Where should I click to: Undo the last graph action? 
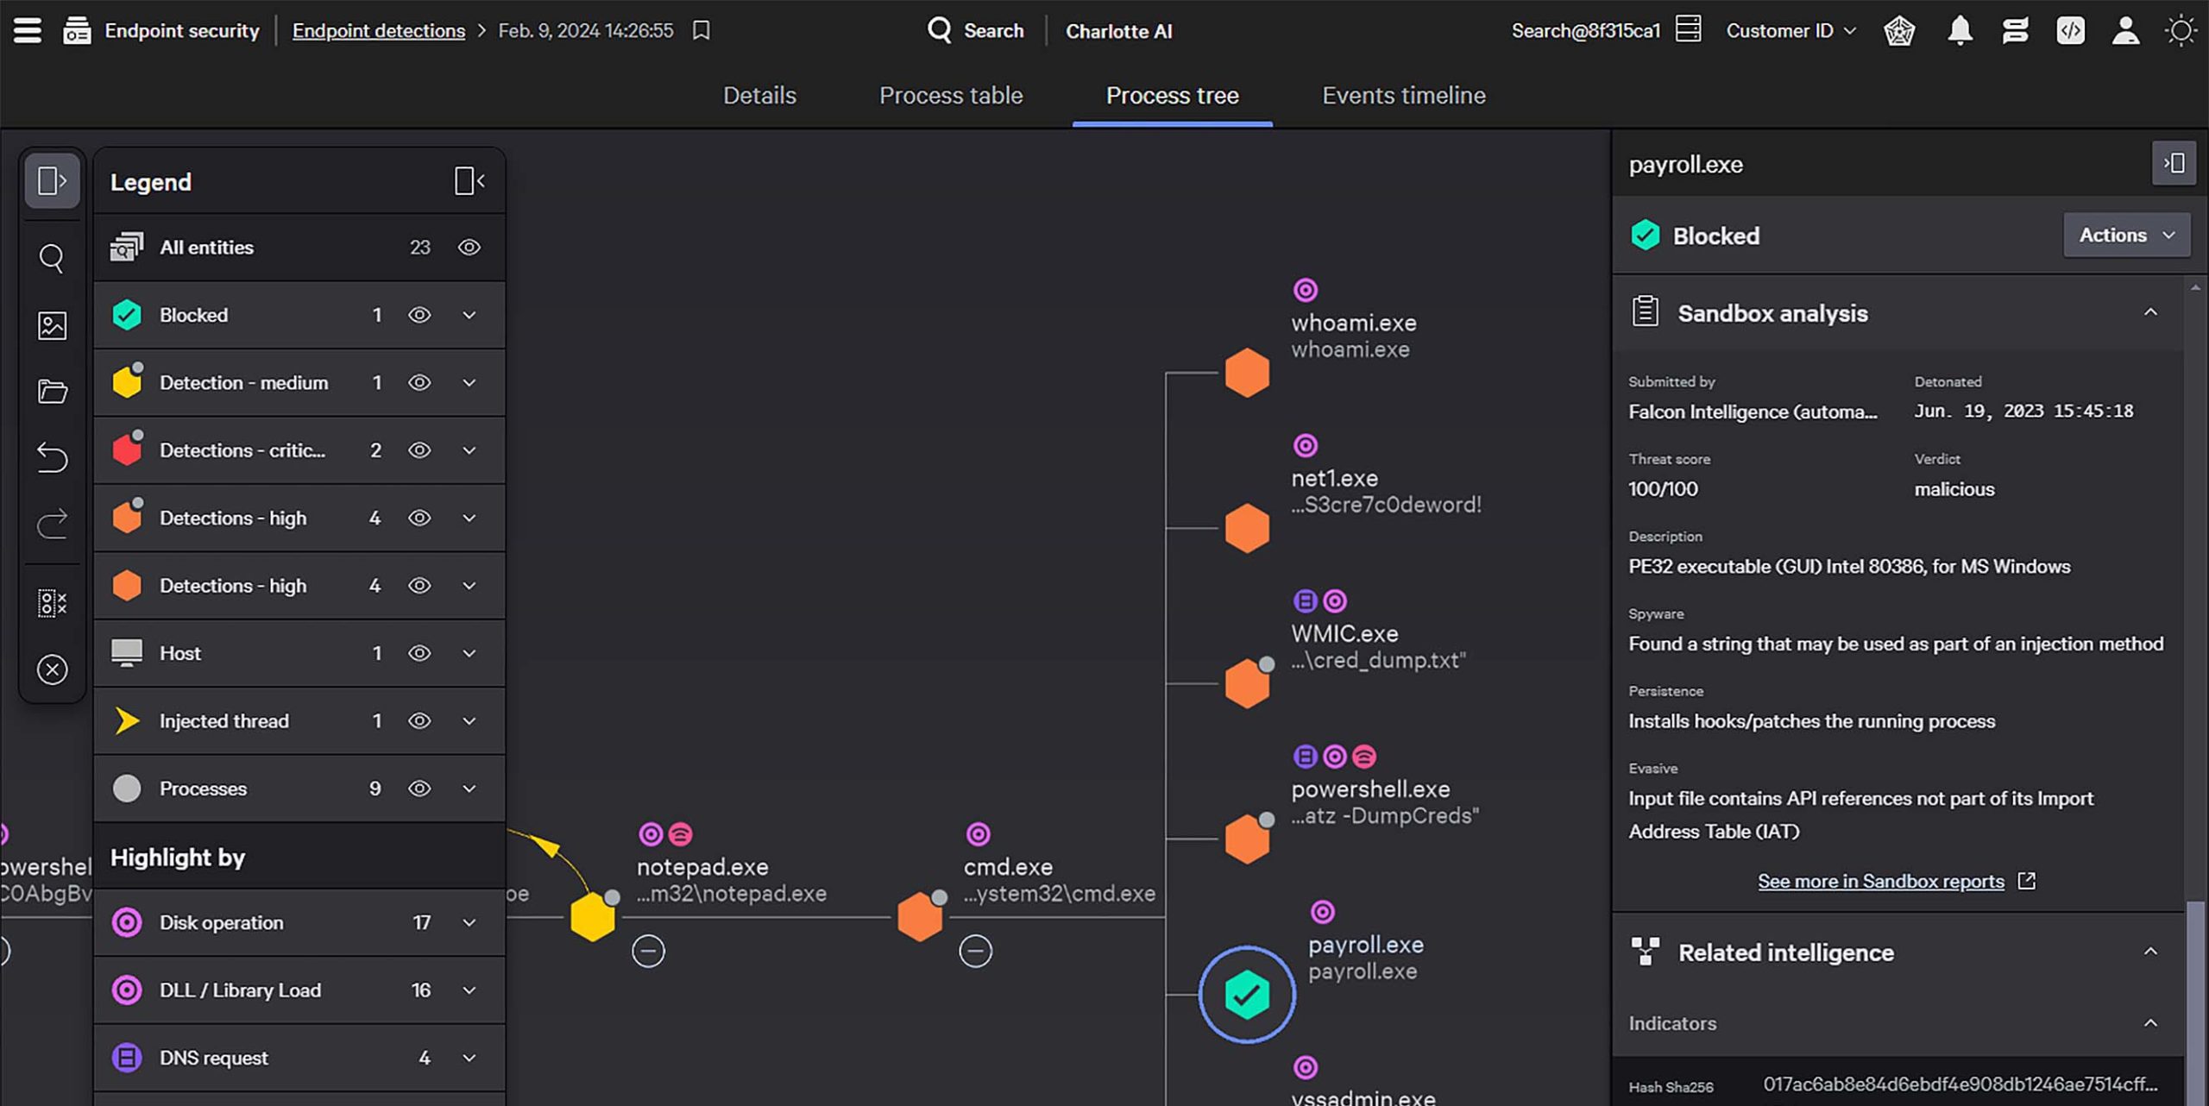coord(52,457)
